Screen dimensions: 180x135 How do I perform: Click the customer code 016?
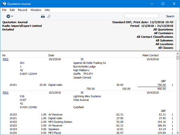(x=22, y=96)
